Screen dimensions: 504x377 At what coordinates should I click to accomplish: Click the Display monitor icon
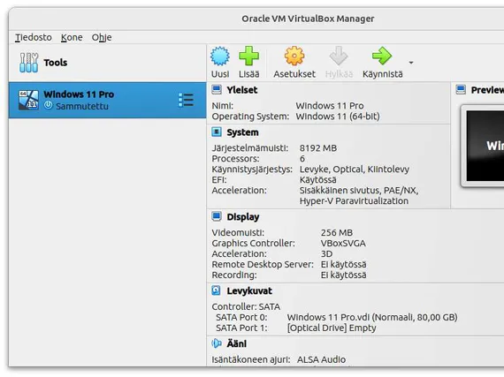pyautogui.click(x=217, y=216)
